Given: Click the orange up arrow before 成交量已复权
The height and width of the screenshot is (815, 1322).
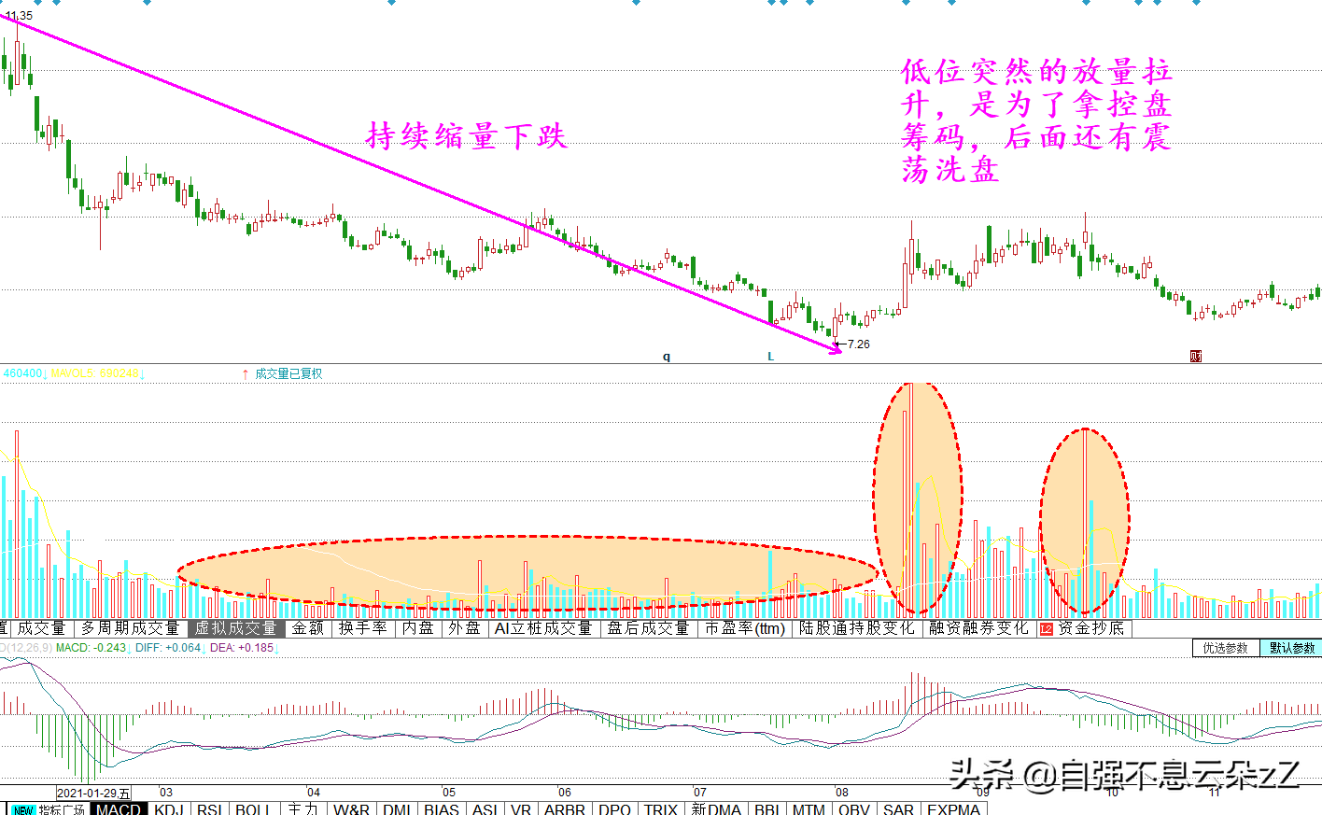Looking at the screenshot, I should (x=246, y=373).
